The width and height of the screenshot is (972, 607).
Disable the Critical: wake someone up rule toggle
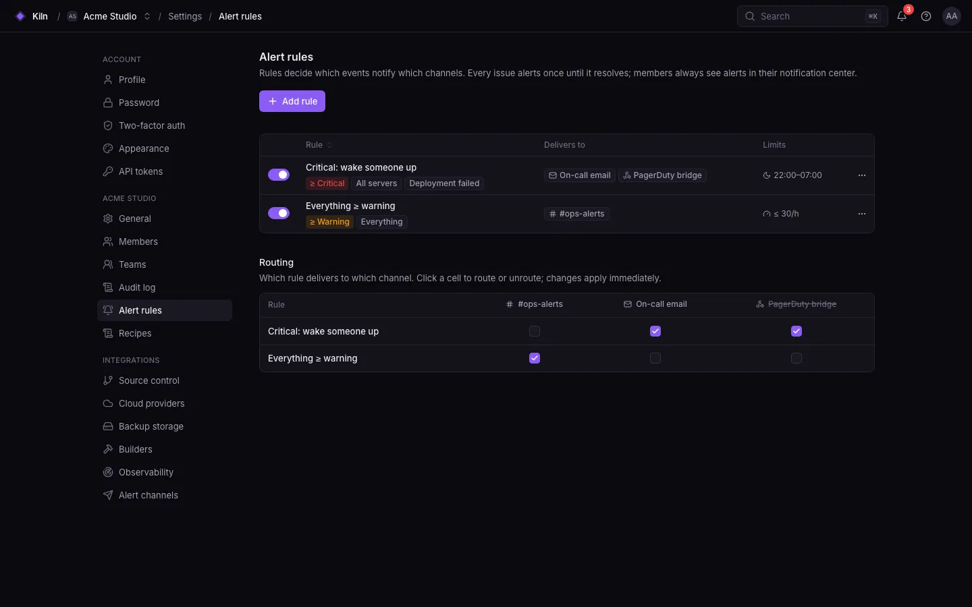pyautogui.click(x=279, y=175)
